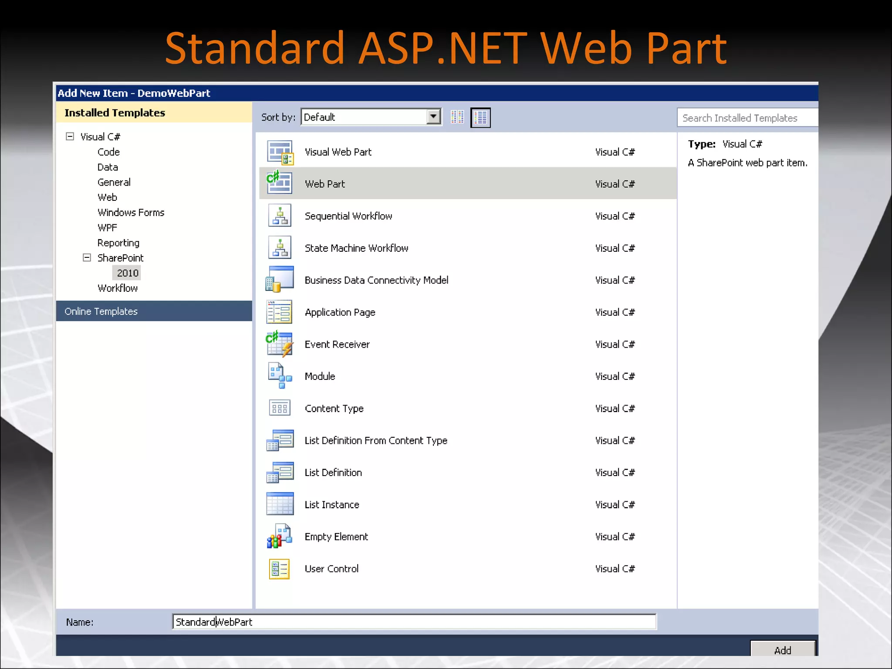Select the 'Web Part' template name

tap(325, 184)
